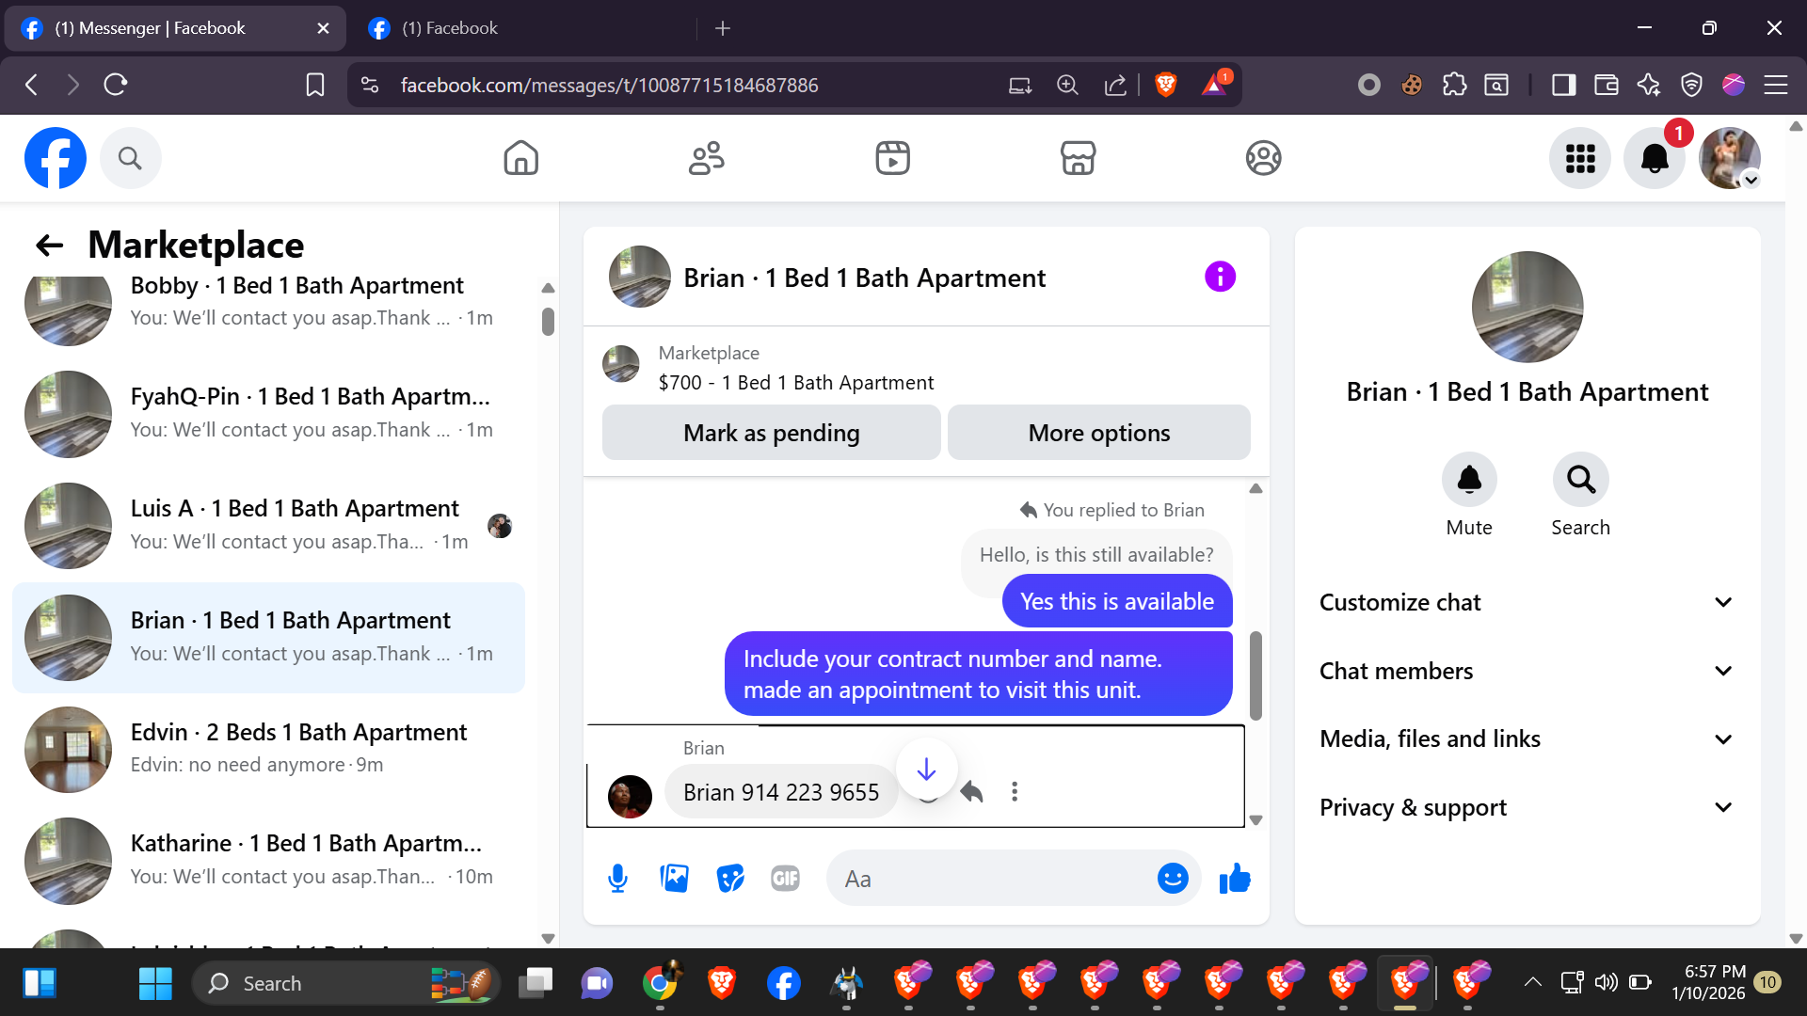The image size is (1807, 1016).
Task: Click the chat messages vertical scrollbar
Action: tap(1255, 675)
